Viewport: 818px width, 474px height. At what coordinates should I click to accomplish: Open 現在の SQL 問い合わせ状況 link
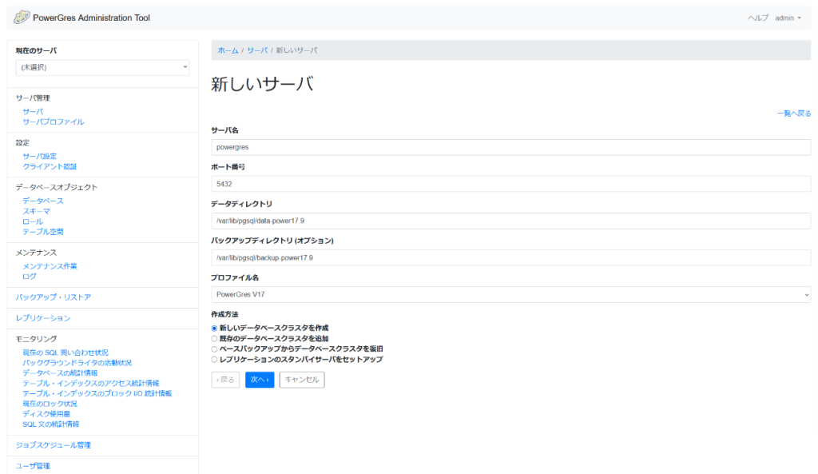tap(66, 353)
